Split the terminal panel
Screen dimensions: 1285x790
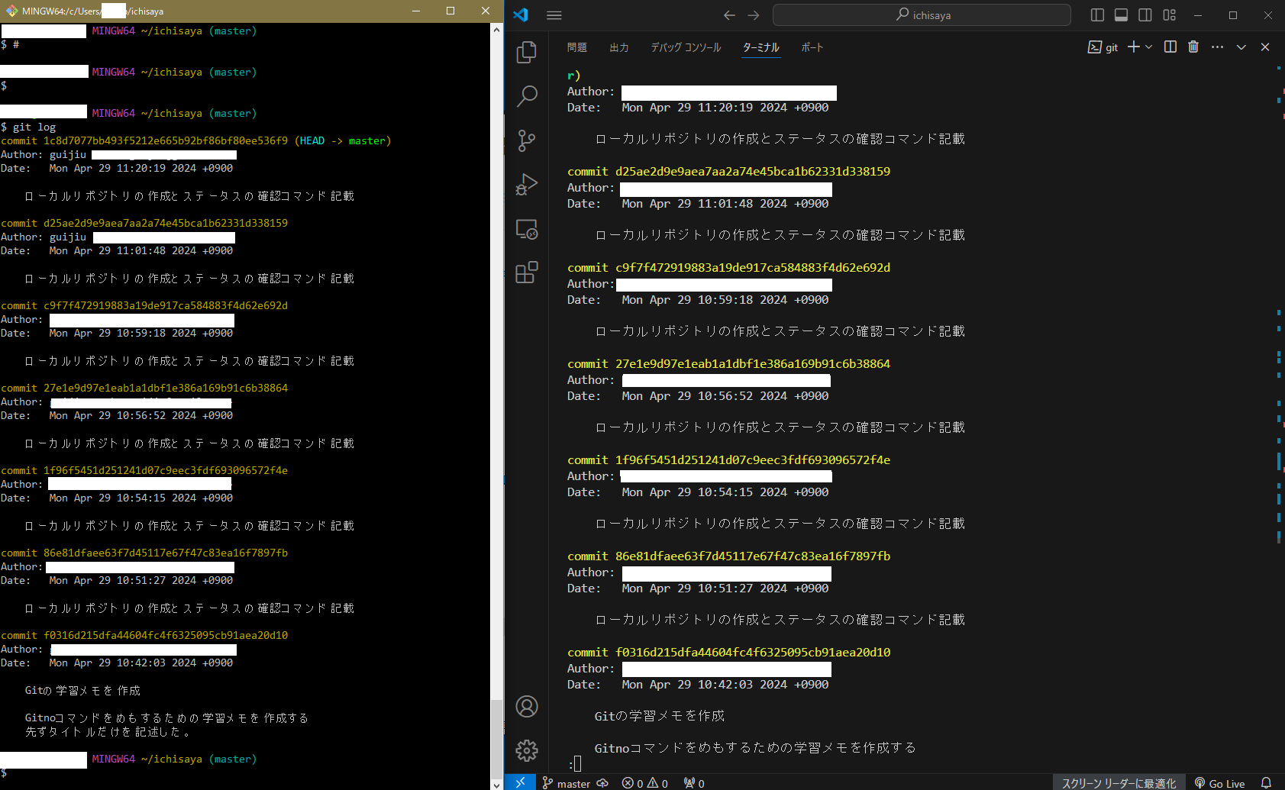pos(1170,47)
